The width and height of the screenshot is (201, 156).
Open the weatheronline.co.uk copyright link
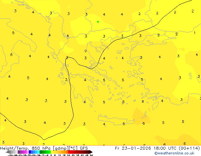(x=174, y=153)
